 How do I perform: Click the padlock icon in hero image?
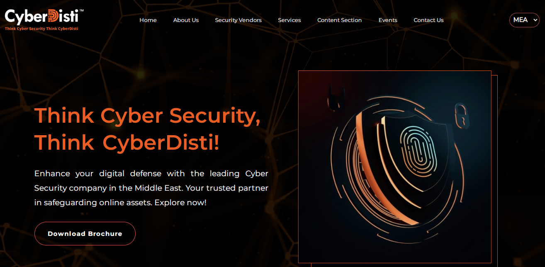pyautogui.click(x=460, y=115)
